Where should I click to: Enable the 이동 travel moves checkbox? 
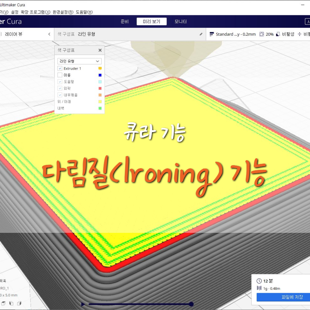[60, 75]
